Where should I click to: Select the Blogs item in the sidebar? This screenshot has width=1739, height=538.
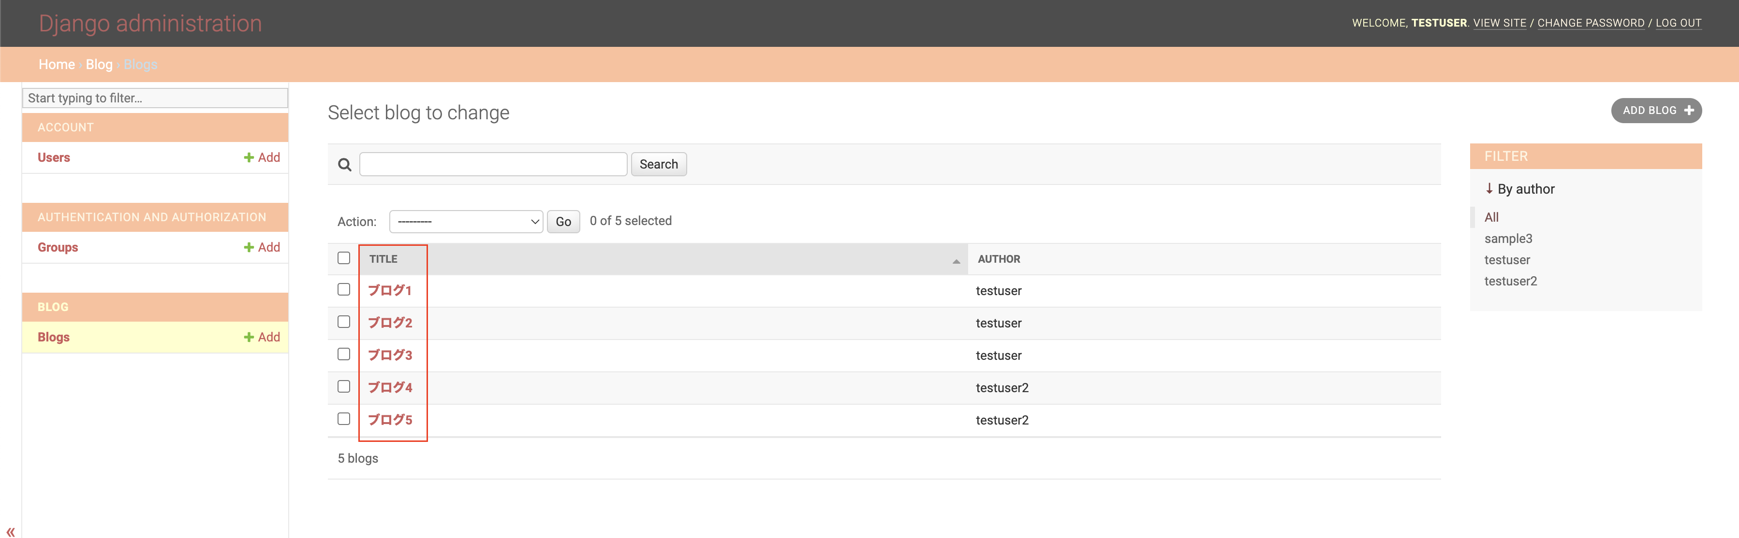coord(54,337)
